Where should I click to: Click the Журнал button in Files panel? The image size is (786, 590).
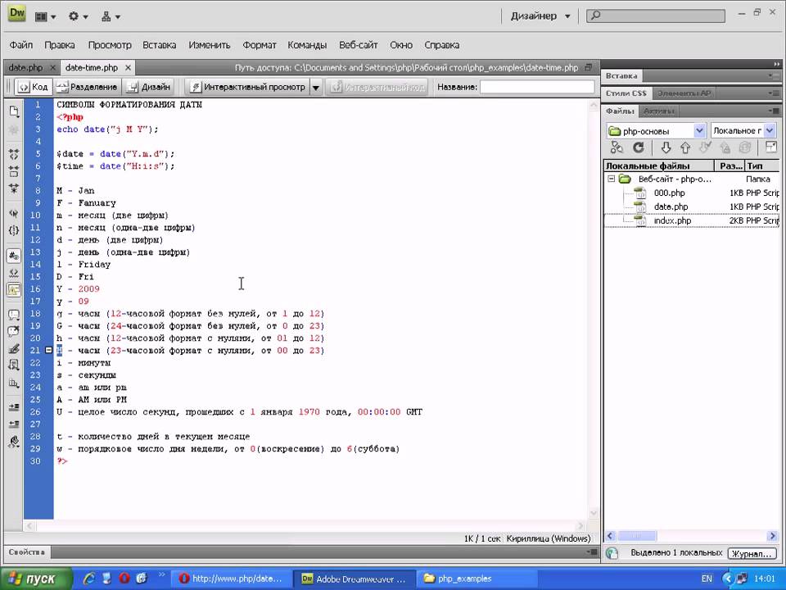pos(751,554)
